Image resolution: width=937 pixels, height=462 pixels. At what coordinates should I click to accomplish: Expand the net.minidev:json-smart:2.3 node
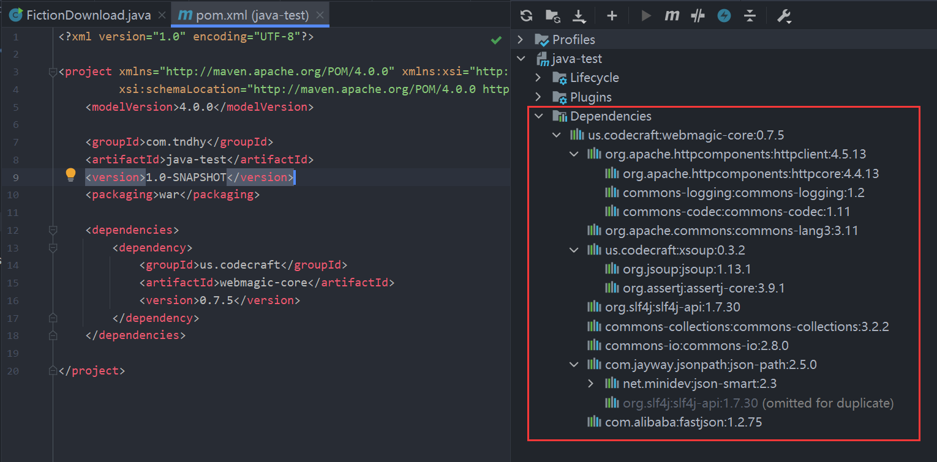pos(591,384)
